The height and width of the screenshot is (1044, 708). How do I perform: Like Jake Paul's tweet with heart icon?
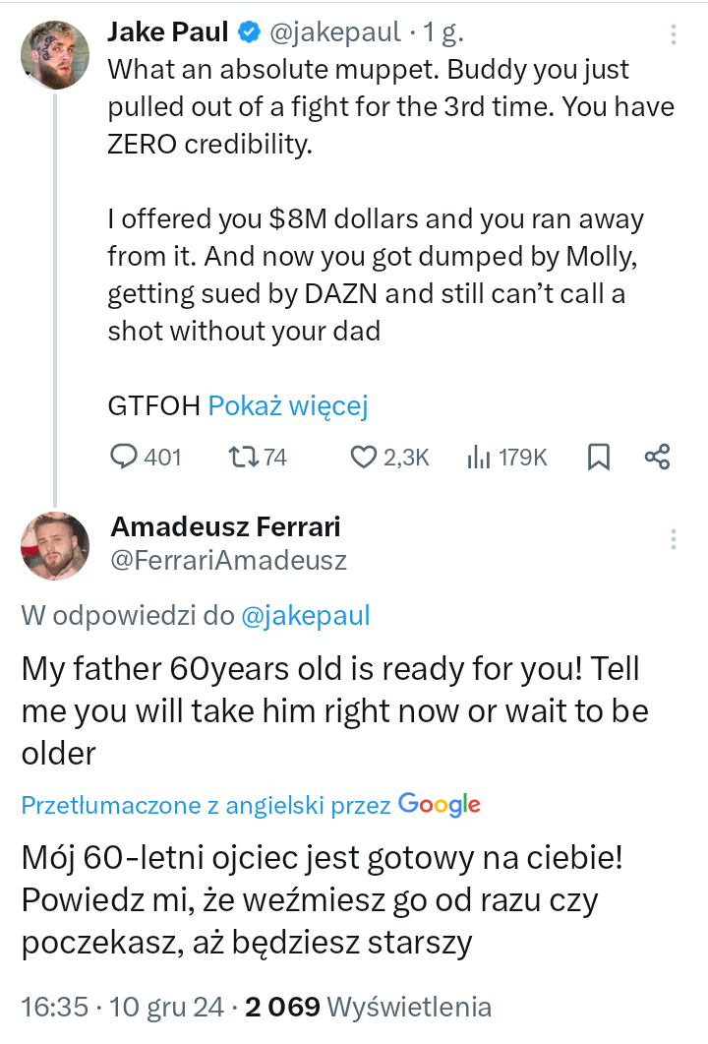coord(365,457)
